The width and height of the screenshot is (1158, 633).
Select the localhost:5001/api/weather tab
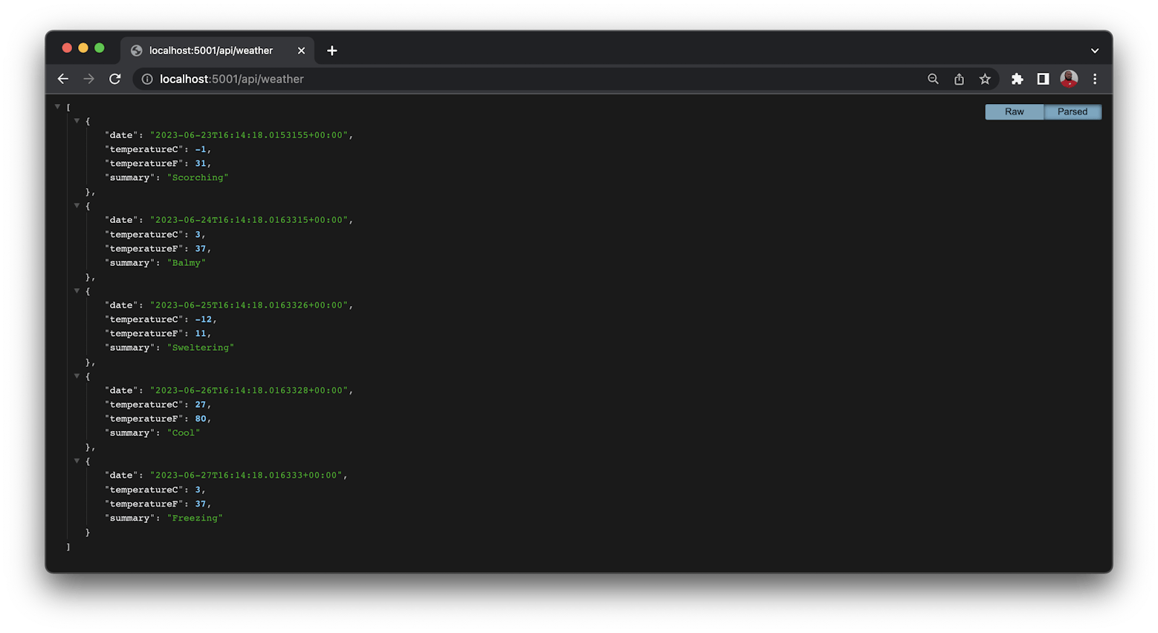point(211,51)
